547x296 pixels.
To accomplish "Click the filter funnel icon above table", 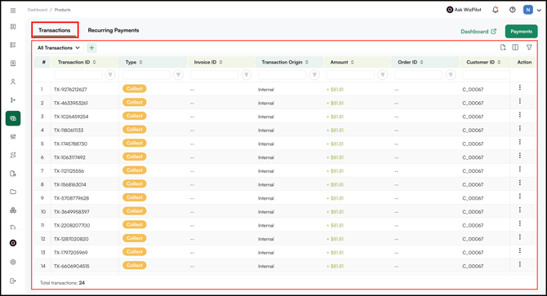I will coord(529,47).
